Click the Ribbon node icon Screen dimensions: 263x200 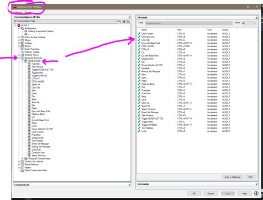[22, 40]
